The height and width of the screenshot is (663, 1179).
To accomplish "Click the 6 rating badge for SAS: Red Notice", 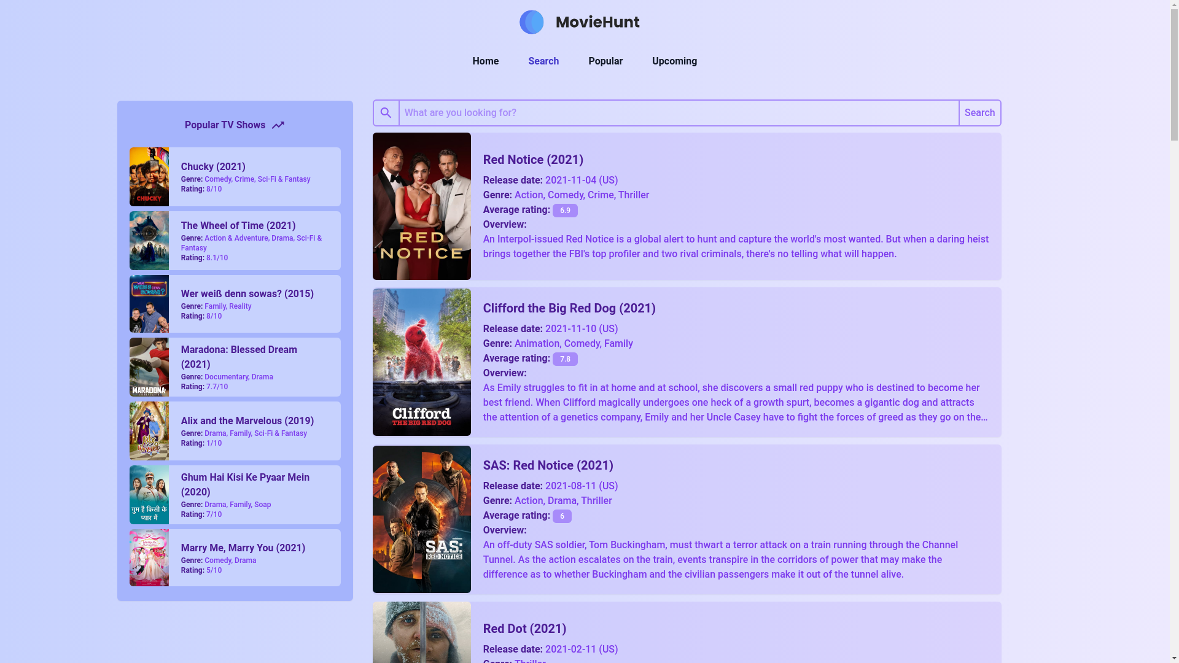I will coord(562,516).
